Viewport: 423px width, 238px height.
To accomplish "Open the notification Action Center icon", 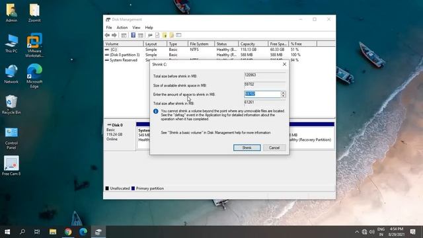I will [x=412, y=232].
